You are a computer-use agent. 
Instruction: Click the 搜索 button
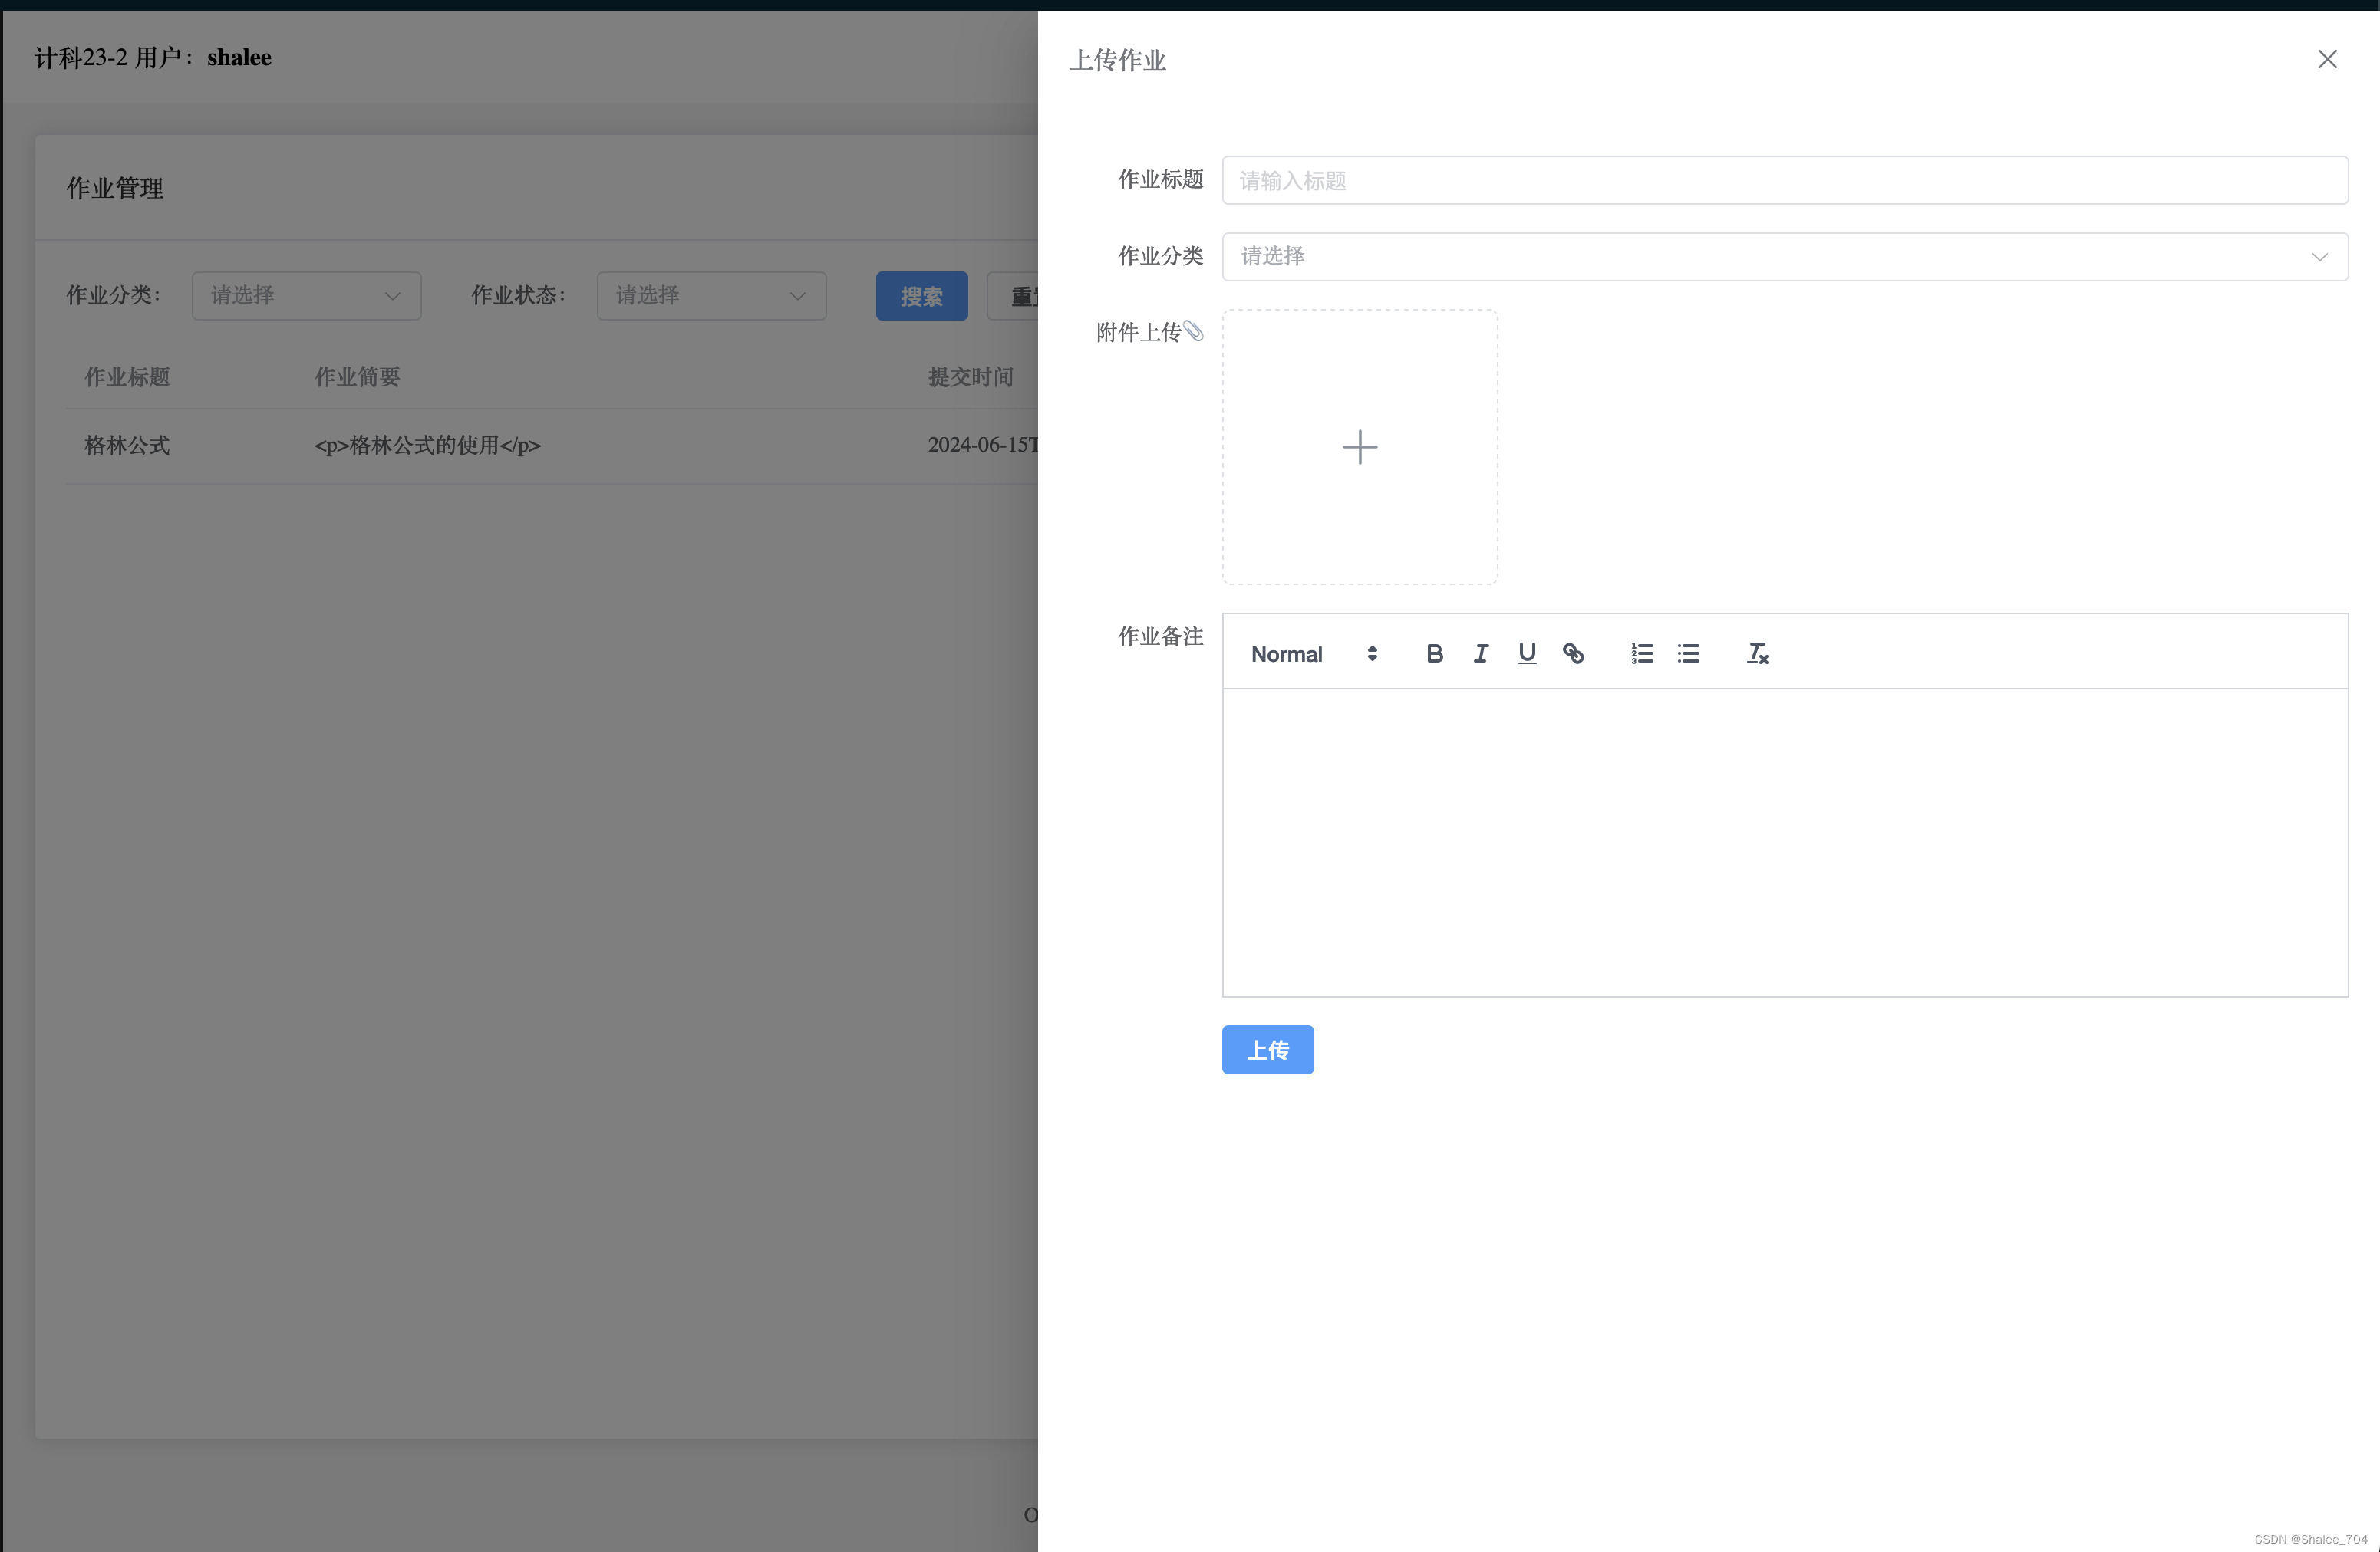pos(921,296)
